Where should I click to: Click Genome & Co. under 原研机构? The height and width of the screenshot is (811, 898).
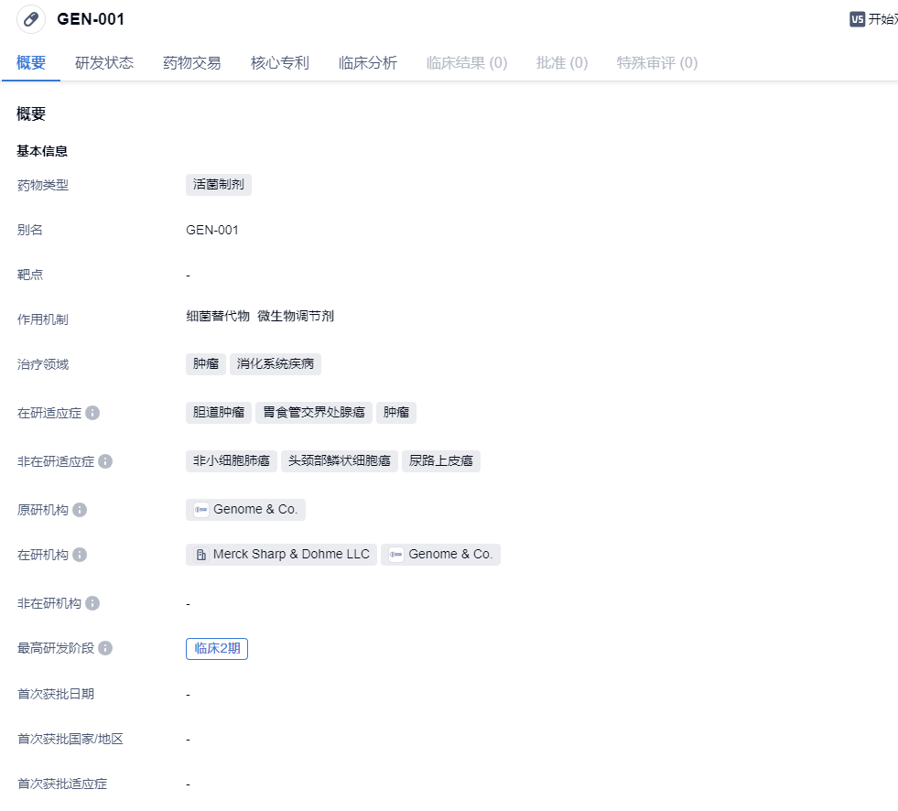(254, 510)
